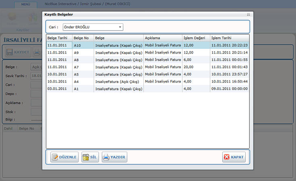Close the Kayıtlı Belgeler dialog
296x181 pixels.
(x=248, y=14)
